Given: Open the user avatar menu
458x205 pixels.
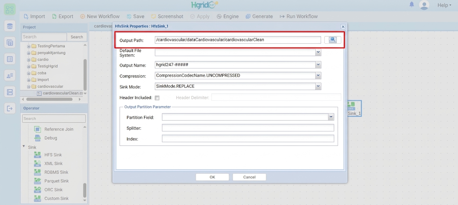Looking at the screenshot, I should [424, 5].
